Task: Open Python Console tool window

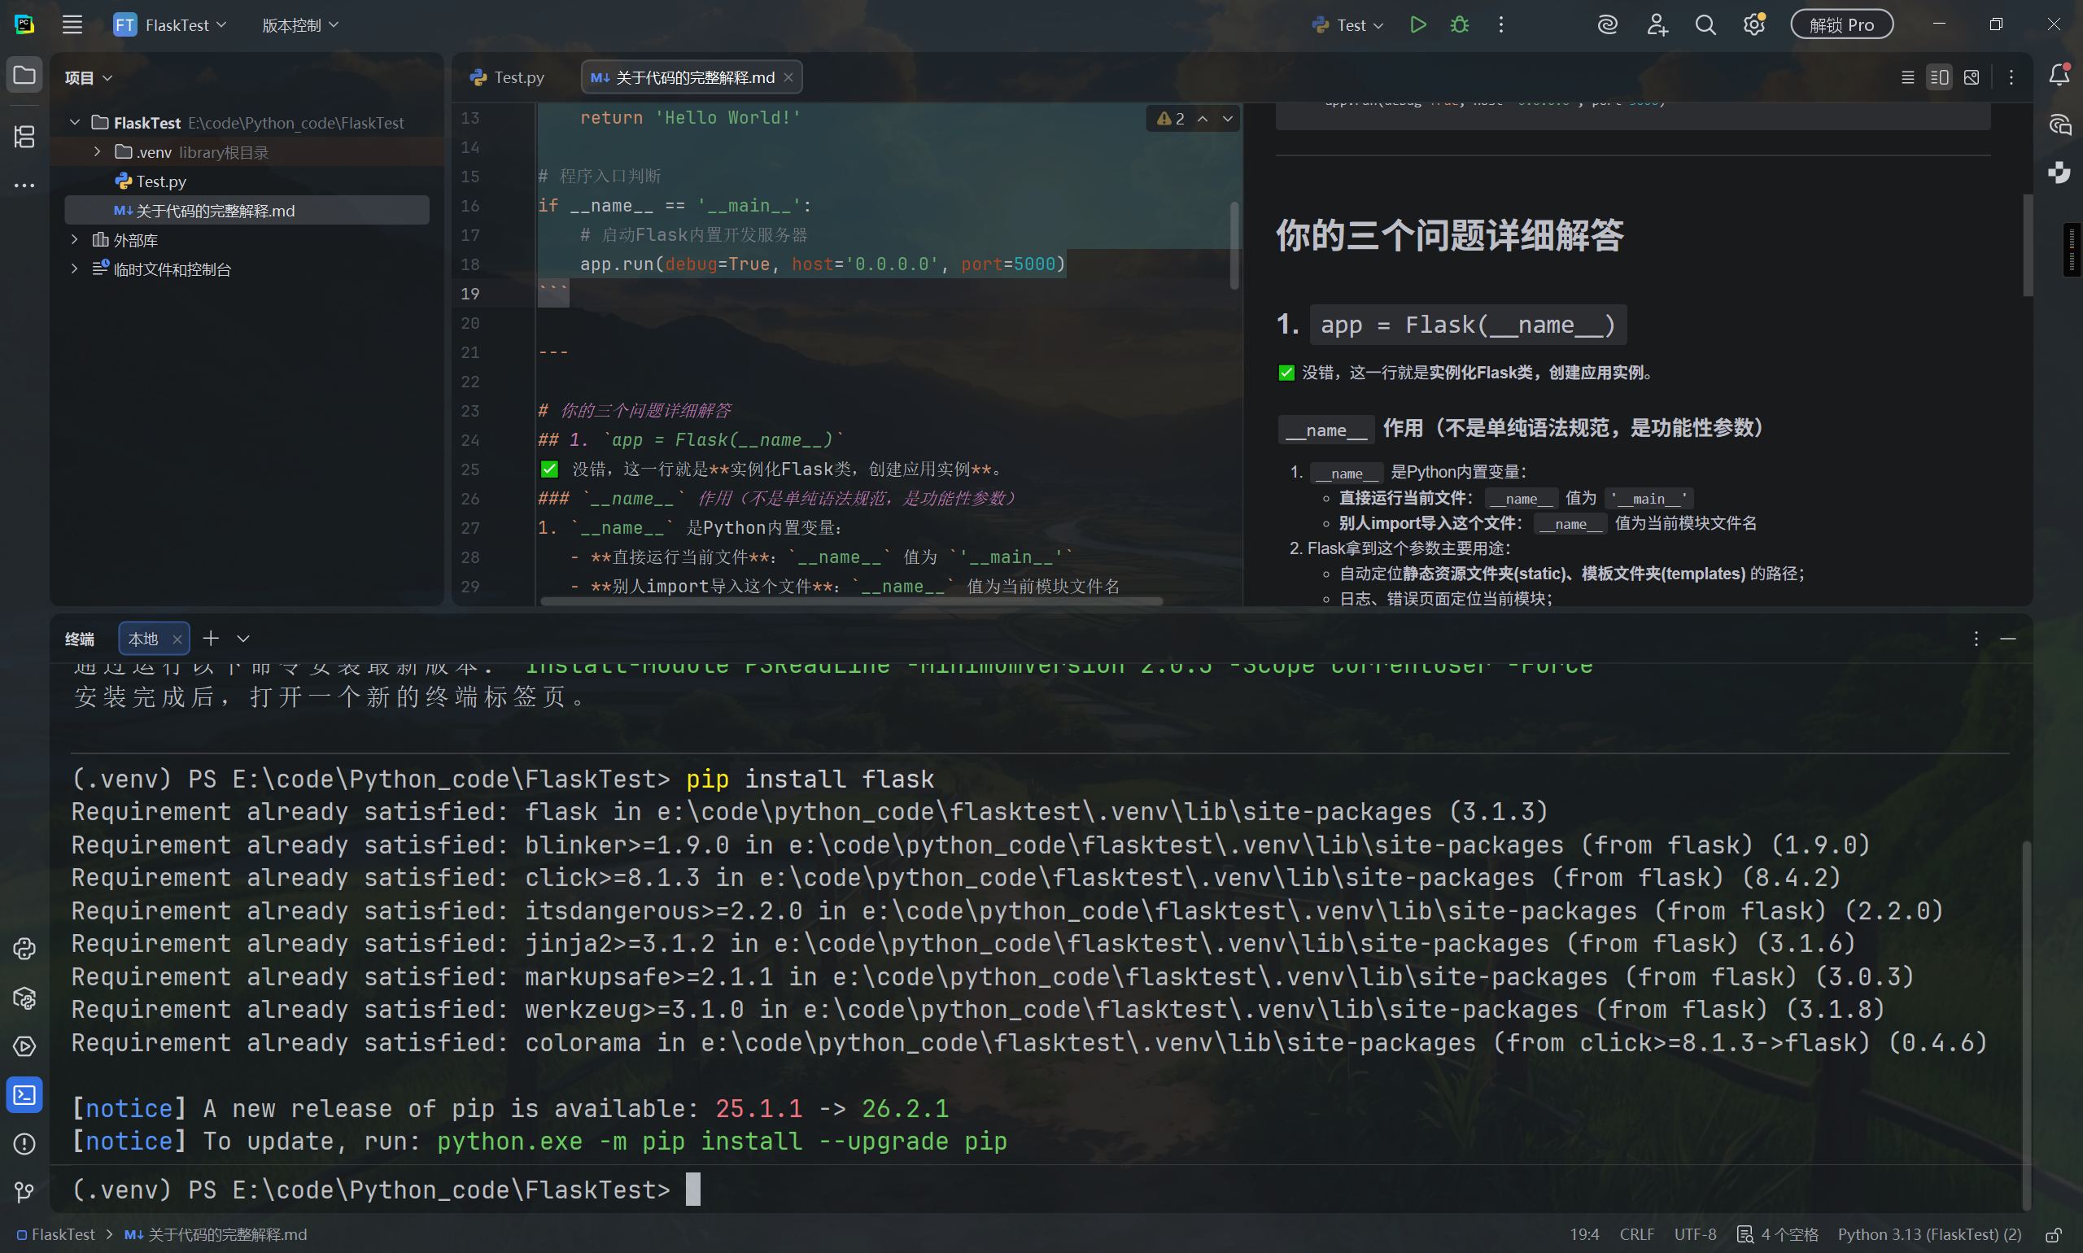Action: click(x=24, y=949)
